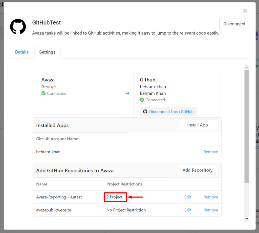Click 'Add GitHub Repositories to Avaza' heading
The image size is (259, 233).
75,170
